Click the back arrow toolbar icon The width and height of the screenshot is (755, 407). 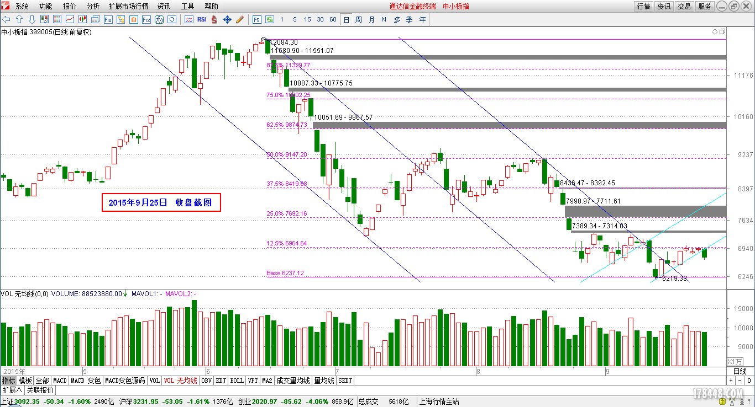coord(6,19)
